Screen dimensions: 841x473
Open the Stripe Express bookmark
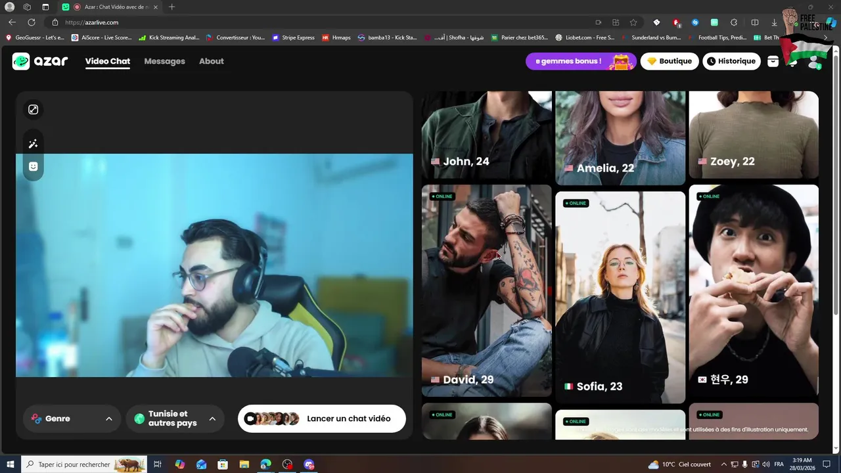(293, 37)
